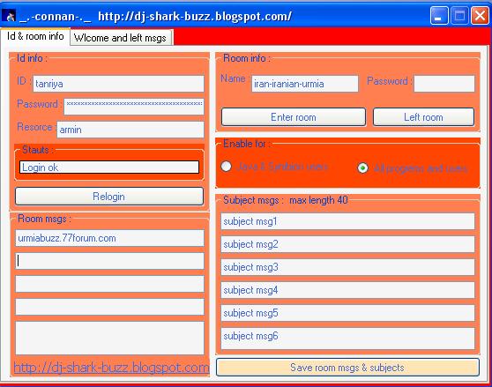Click the subject msg3 text field
The height and width of the screenshot is (387, 492).
[347, 267]
